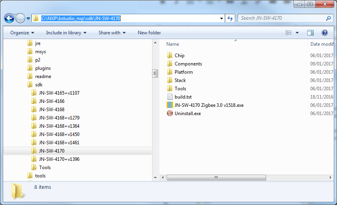Screen dimensions: 337x205
Task: Click the Components date 09/01/2017
Action: 322,64
